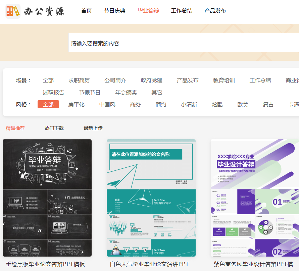Select the 毕业答辩 navigation item
This screenshot has width=299, height=271.
(x=148, y=11)
